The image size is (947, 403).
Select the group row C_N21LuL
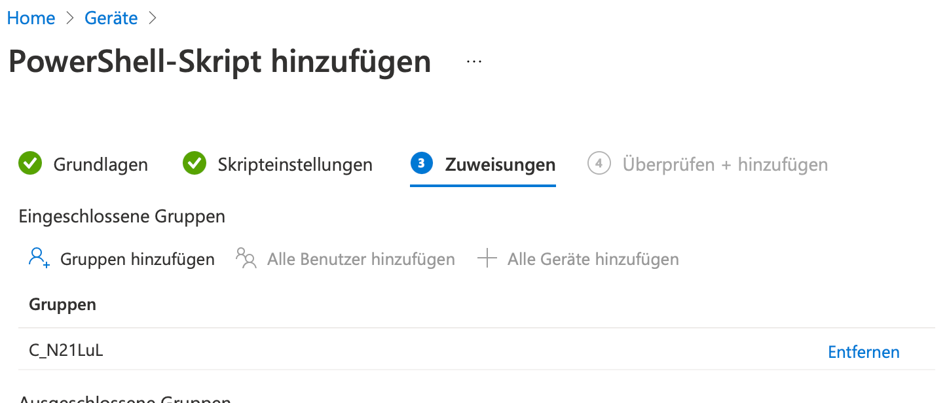click(x=66, y=350)
